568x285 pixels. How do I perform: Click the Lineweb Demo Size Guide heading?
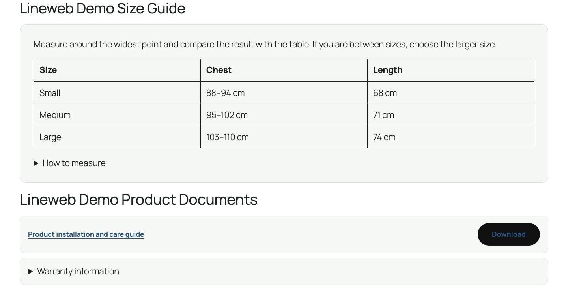pos(103,8)
